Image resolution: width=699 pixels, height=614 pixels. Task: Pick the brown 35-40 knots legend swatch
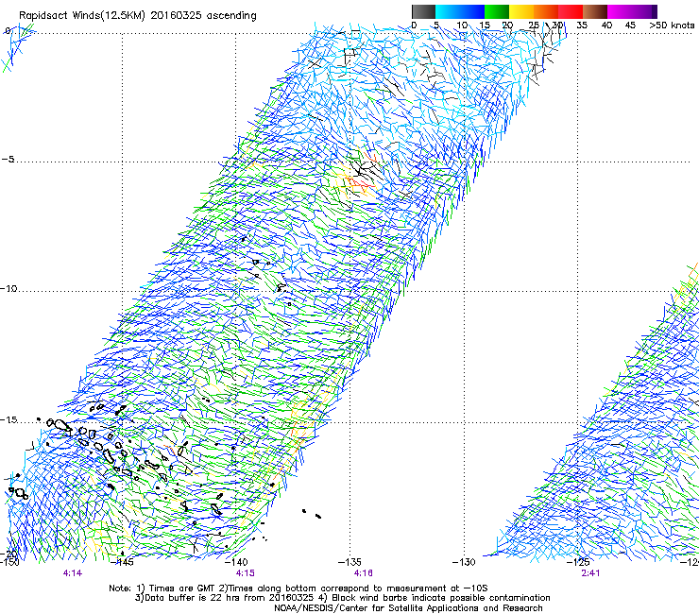coord(595,11)
